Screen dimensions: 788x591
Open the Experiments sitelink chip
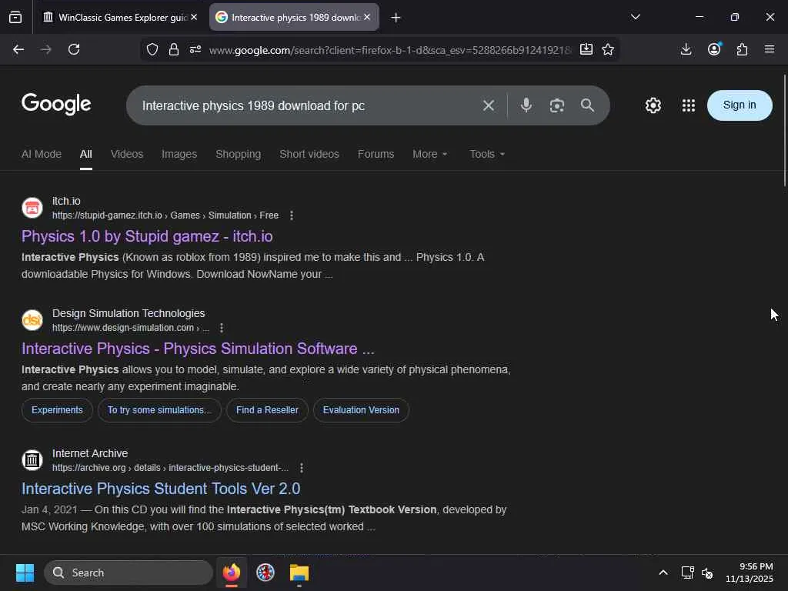tap(57, 410)
